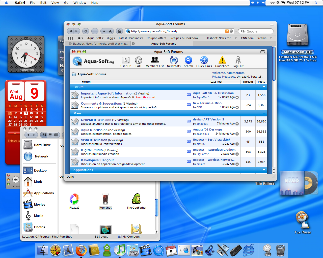Open the CNN.com bookmarks dropdown

click(x=256, y=38)
